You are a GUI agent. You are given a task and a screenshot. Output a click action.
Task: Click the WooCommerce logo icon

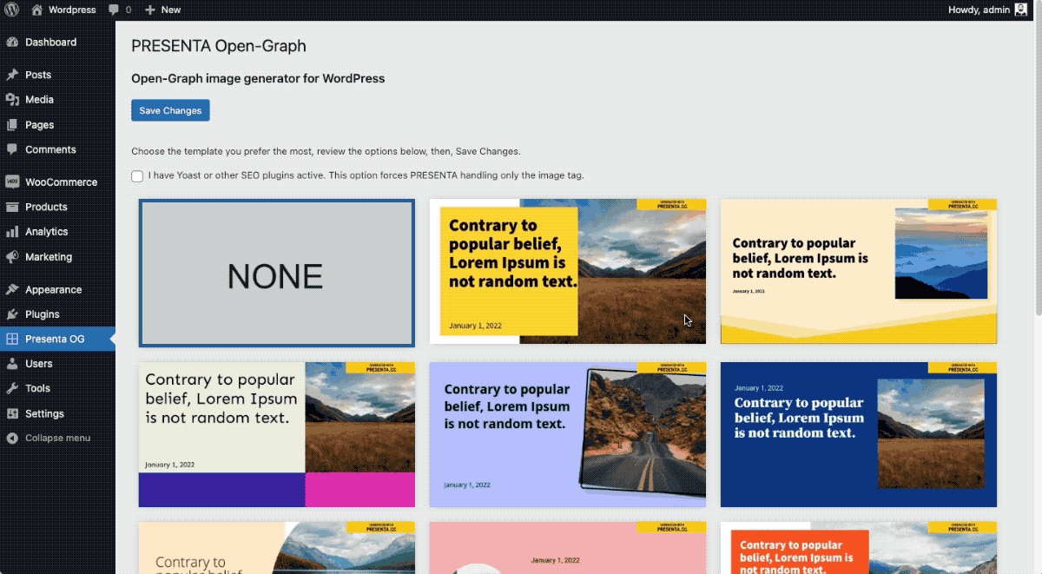[x=12, y=182]
